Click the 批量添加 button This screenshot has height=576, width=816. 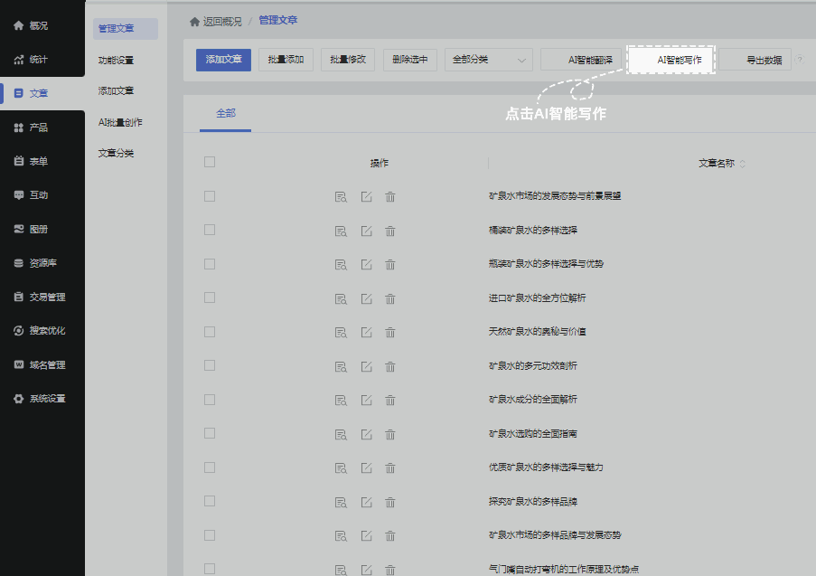(x=286, y=60)
